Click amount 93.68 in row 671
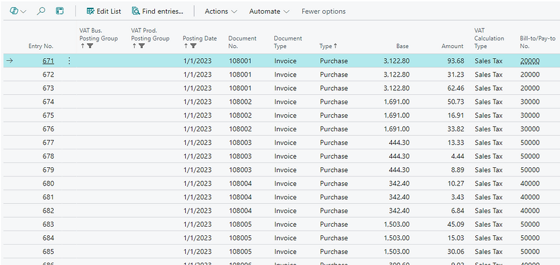560x265 pixels. (456, 61)
